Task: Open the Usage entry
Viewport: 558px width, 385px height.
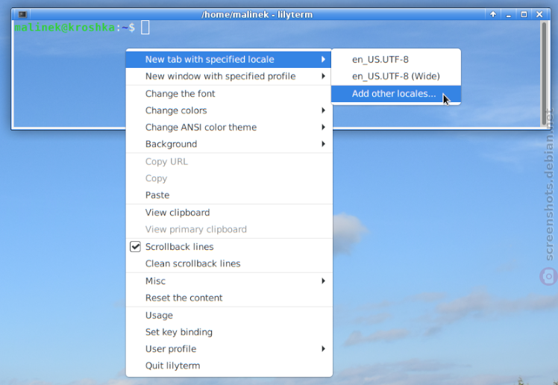Action: (229, 316)
